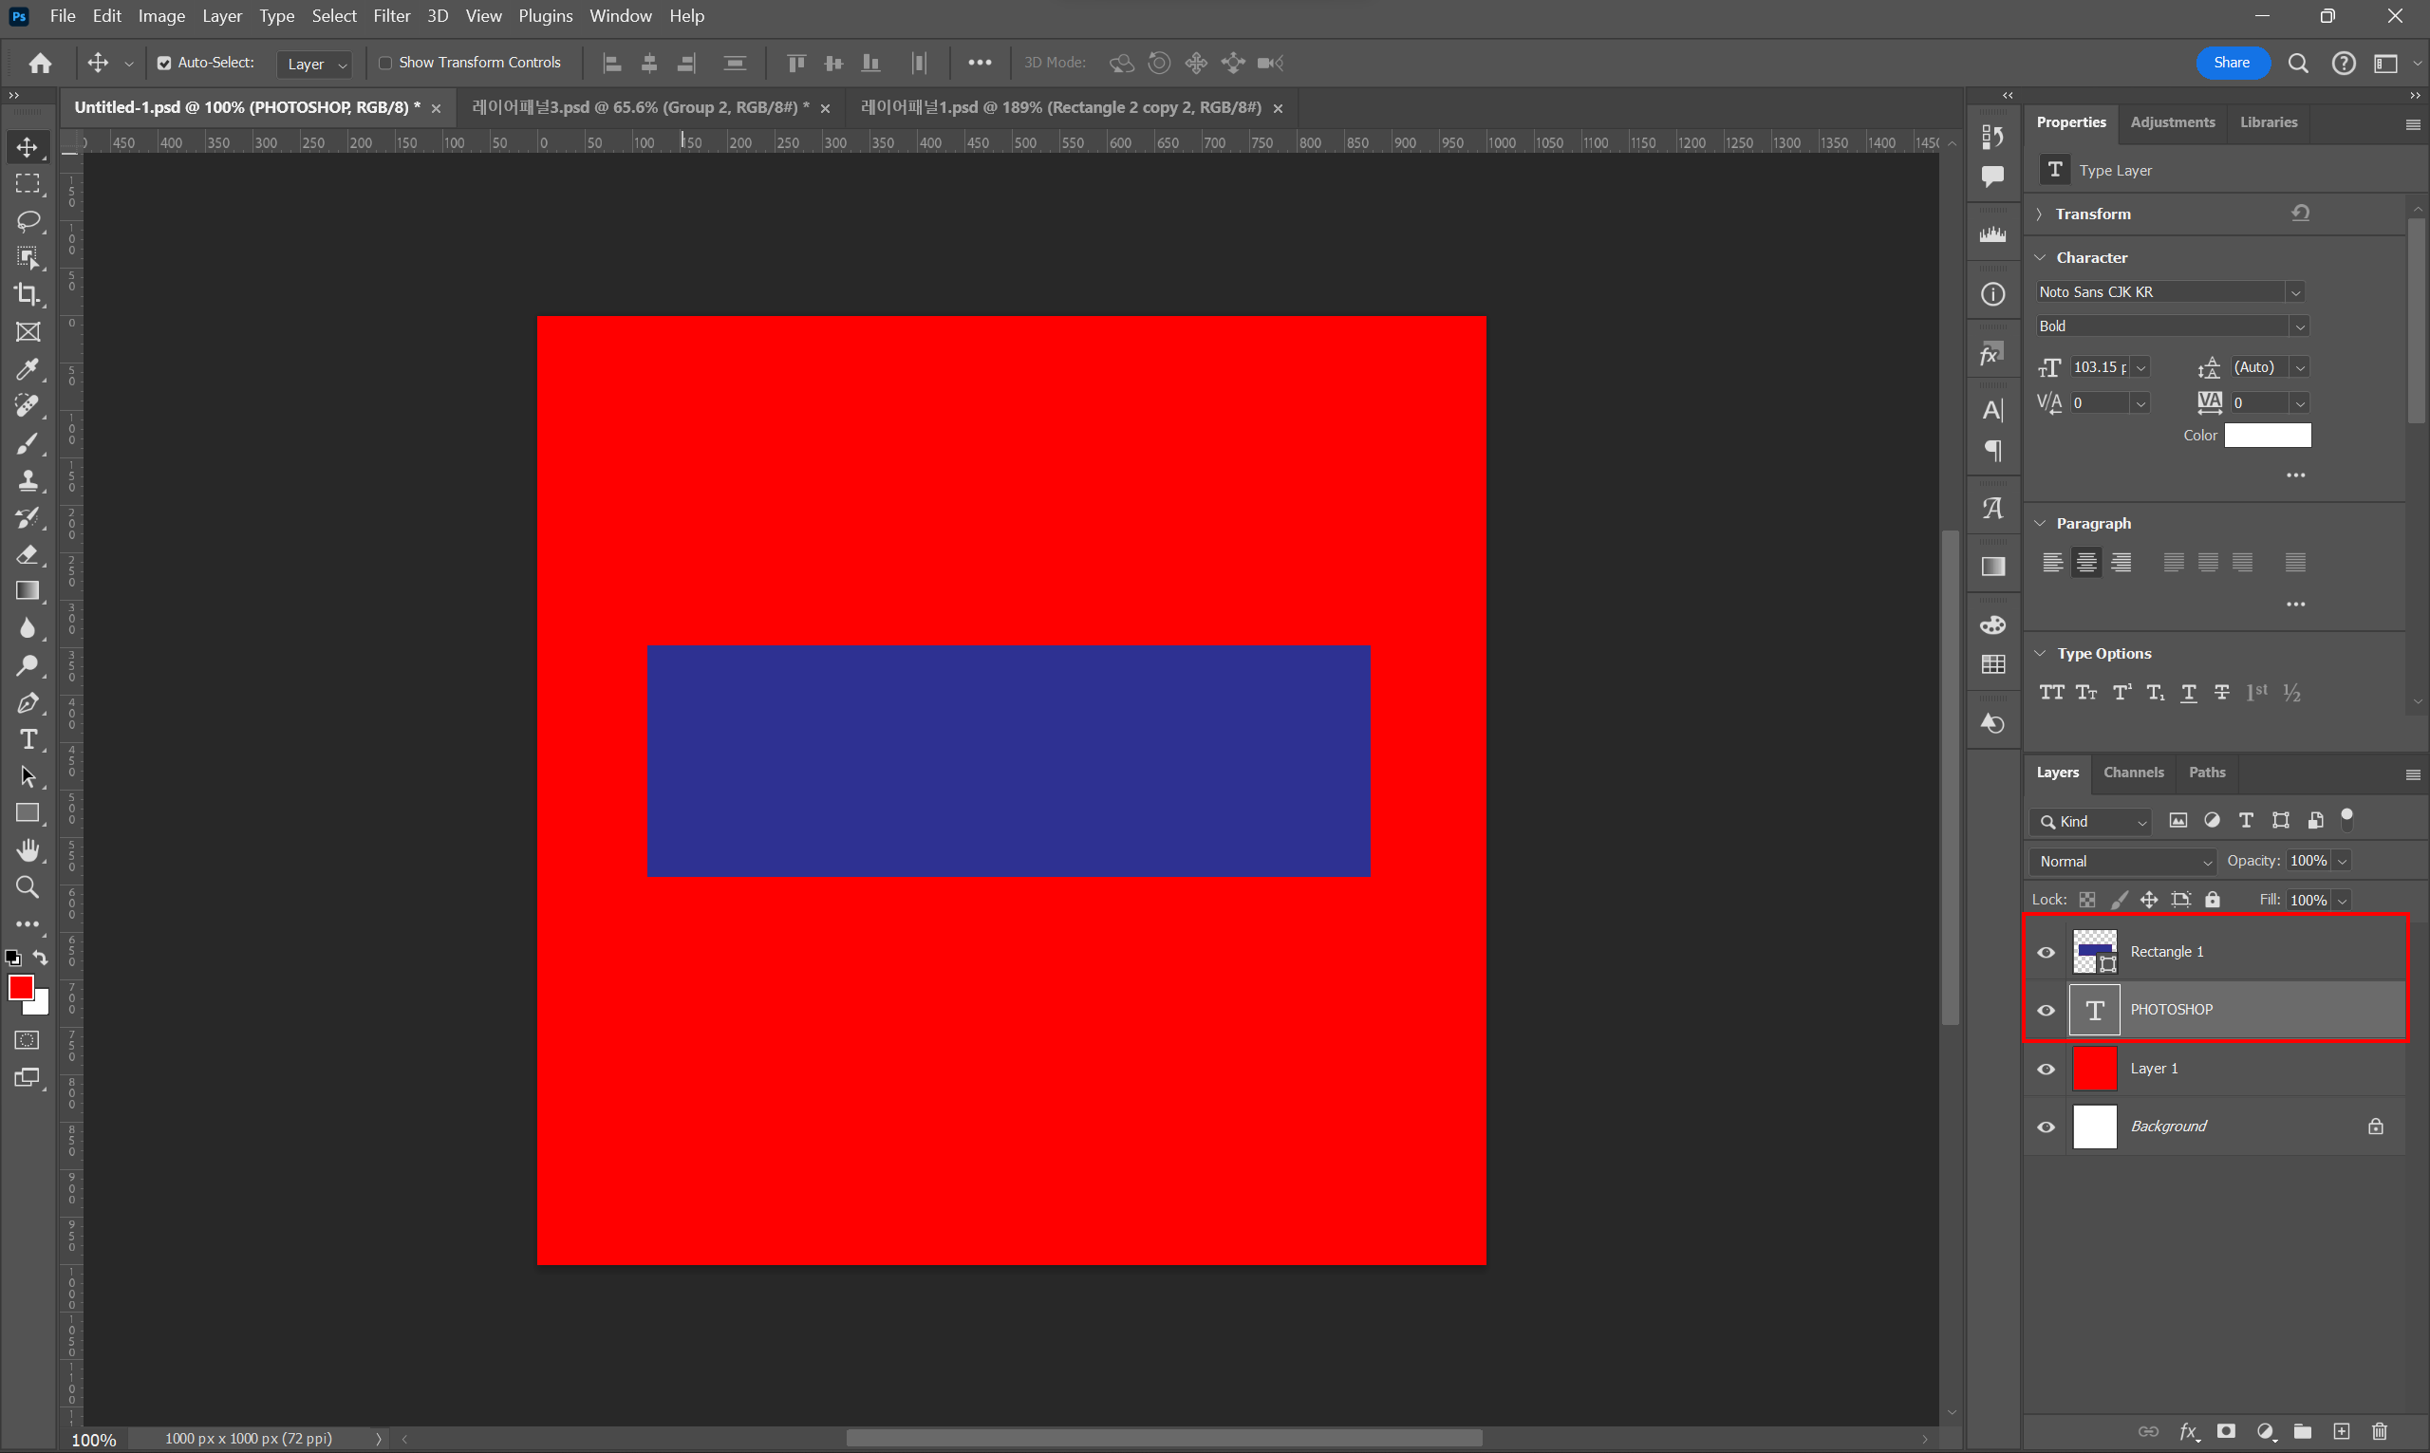Click align left edges button
2430x1453 pixels.
coord(612,63)
